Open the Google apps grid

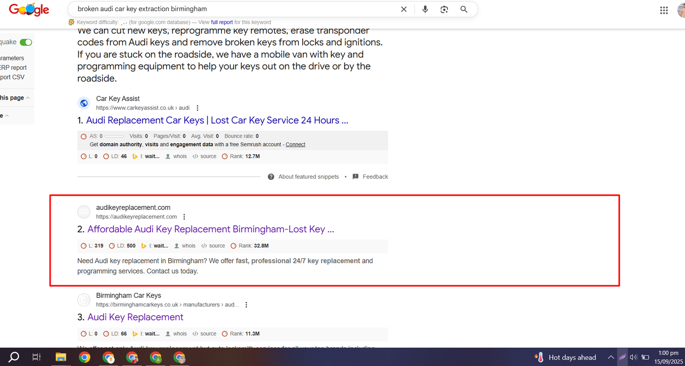(x=664, y=10)
